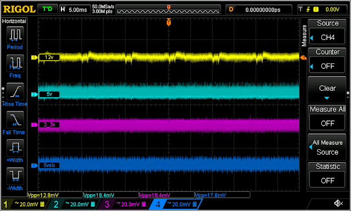Click the orange trigger level marker at right edge

pyautogui.click(x=303, y=58)
